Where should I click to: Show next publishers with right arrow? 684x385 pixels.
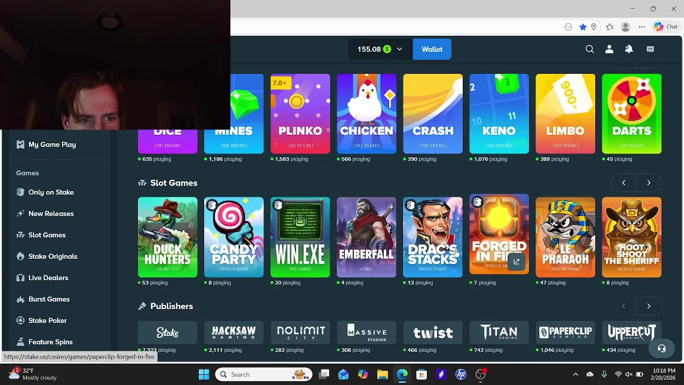point(649,306)
